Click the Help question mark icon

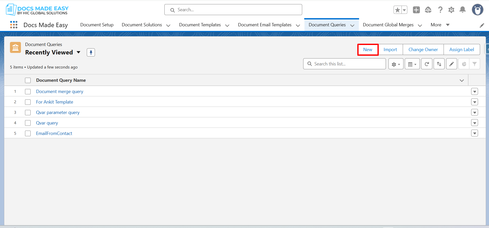(440, 10)
